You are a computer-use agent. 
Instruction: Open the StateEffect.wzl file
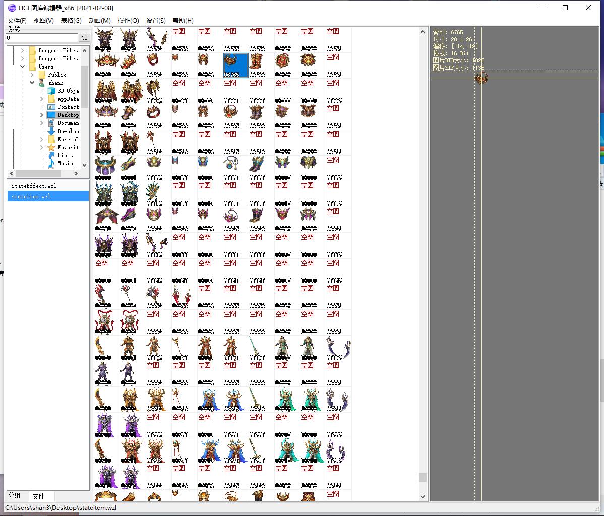pyautogui.click(x=48, y=186)
